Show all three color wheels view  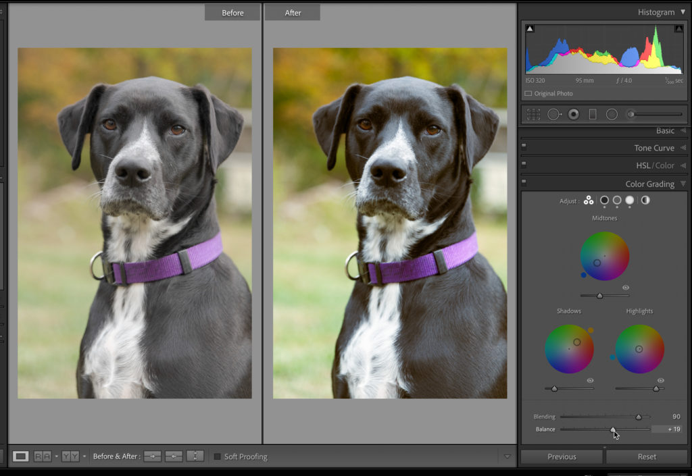(x=589, y=201)
